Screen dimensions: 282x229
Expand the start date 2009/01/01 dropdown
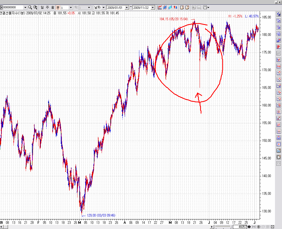pyautogui.click(x=127, y=8)
